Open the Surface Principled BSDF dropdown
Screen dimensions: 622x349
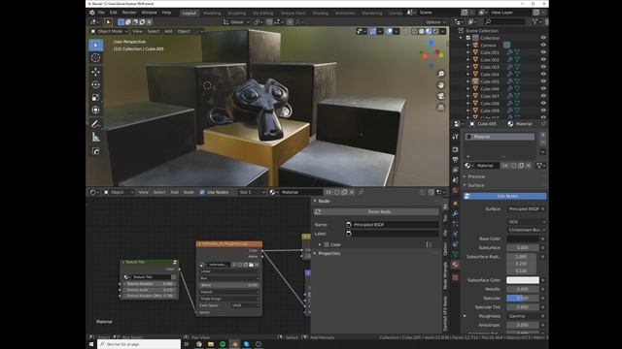click(x=527, y=209)
